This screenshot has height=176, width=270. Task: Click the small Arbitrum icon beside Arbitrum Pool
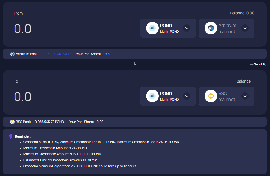point(12,54)
